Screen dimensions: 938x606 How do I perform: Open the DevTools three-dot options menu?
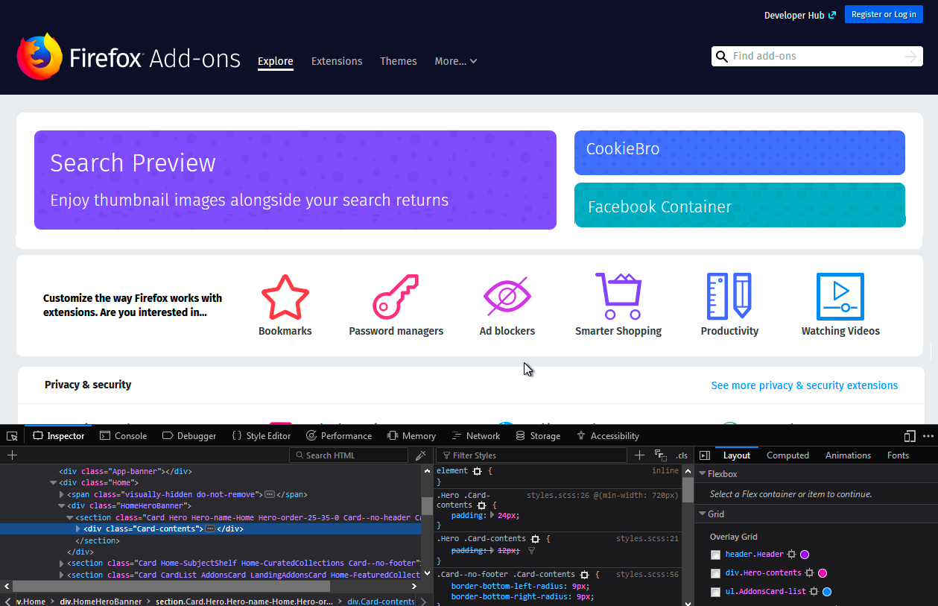click(x=928, y=436)
